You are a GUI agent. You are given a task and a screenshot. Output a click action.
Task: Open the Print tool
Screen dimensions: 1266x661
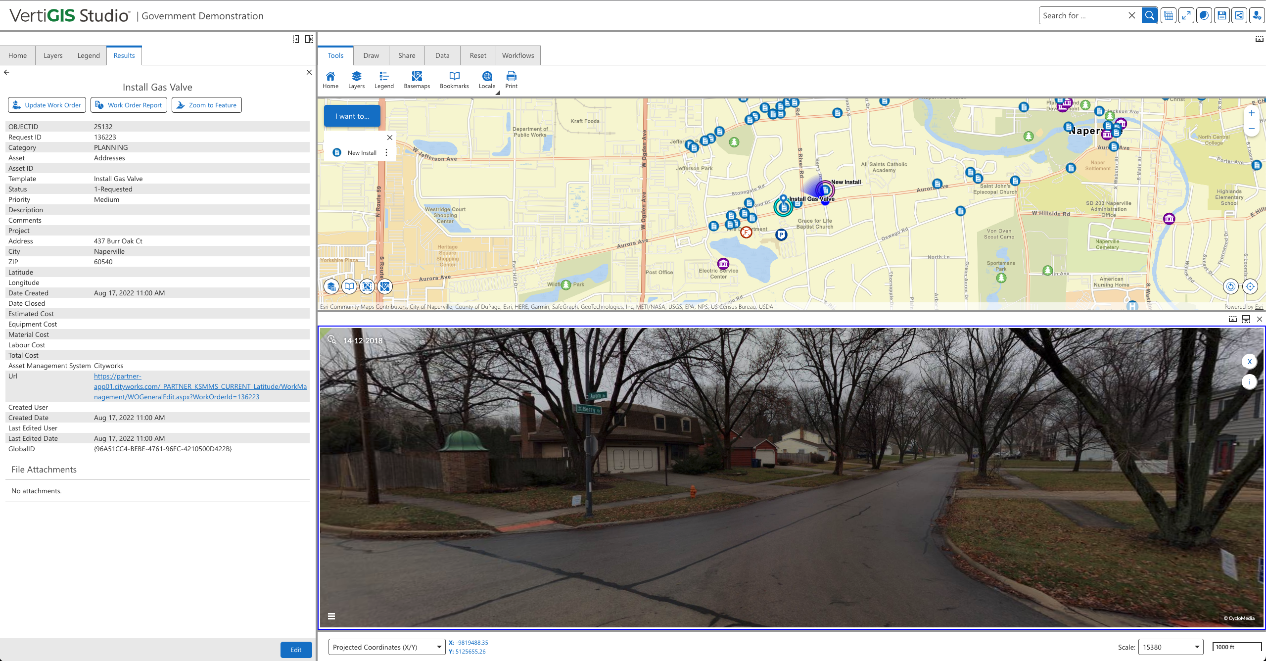(x=511, y=79)
